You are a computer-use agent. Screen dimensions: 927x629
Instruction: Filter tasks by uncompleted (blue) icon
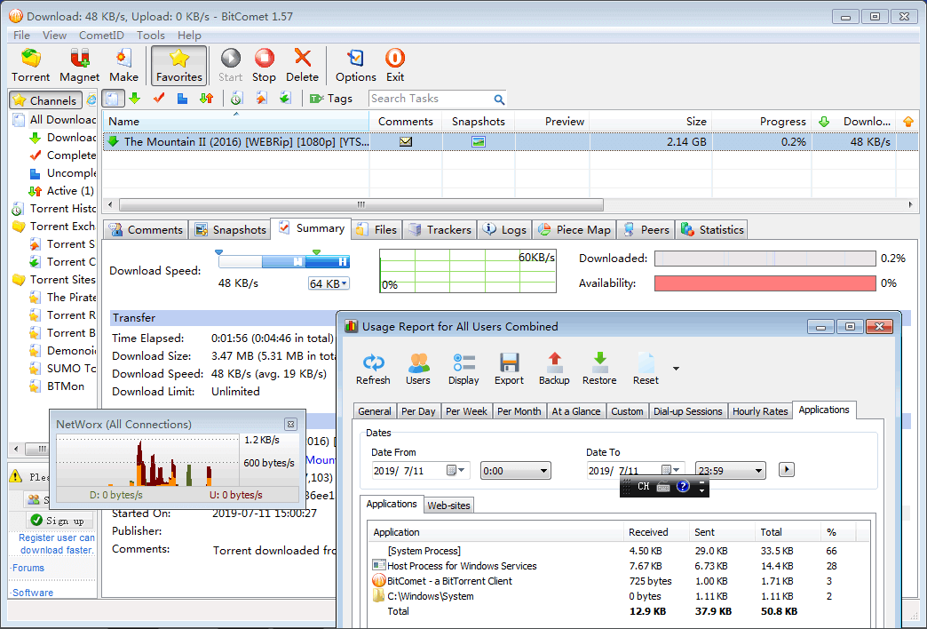[x=182, y=99]
